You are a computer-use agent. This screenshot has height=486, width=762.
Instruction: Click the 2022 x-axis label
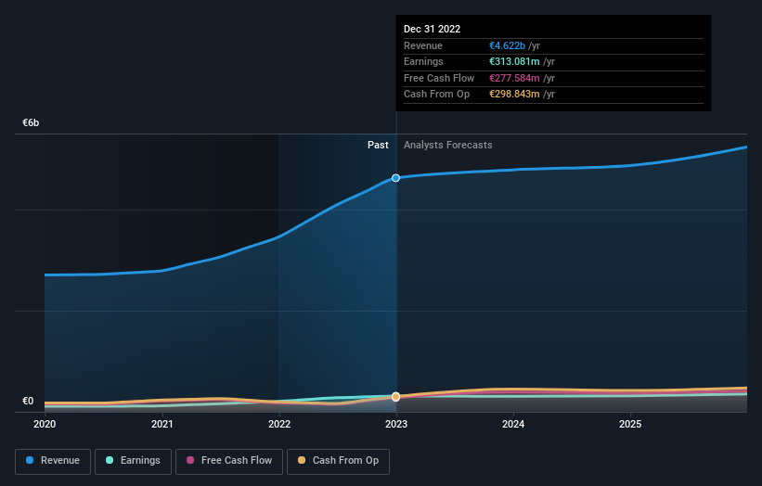[279, 425]
